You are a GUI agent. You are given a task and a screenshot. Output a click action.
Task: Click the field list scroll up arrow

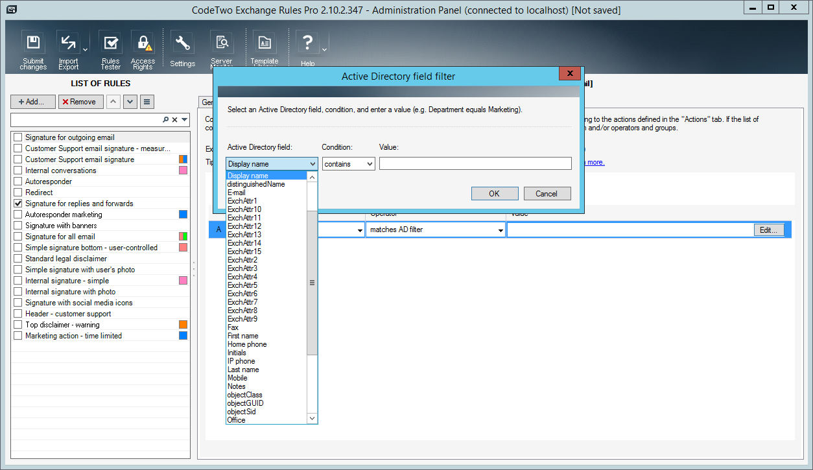(x=312, y=176)
